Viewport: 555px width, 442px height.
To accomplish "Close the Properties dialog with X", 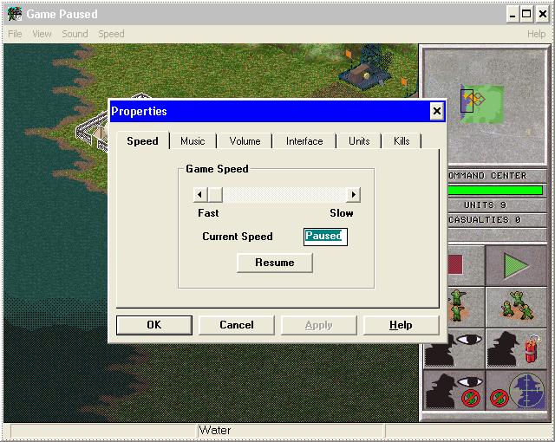I will point(437,111).
